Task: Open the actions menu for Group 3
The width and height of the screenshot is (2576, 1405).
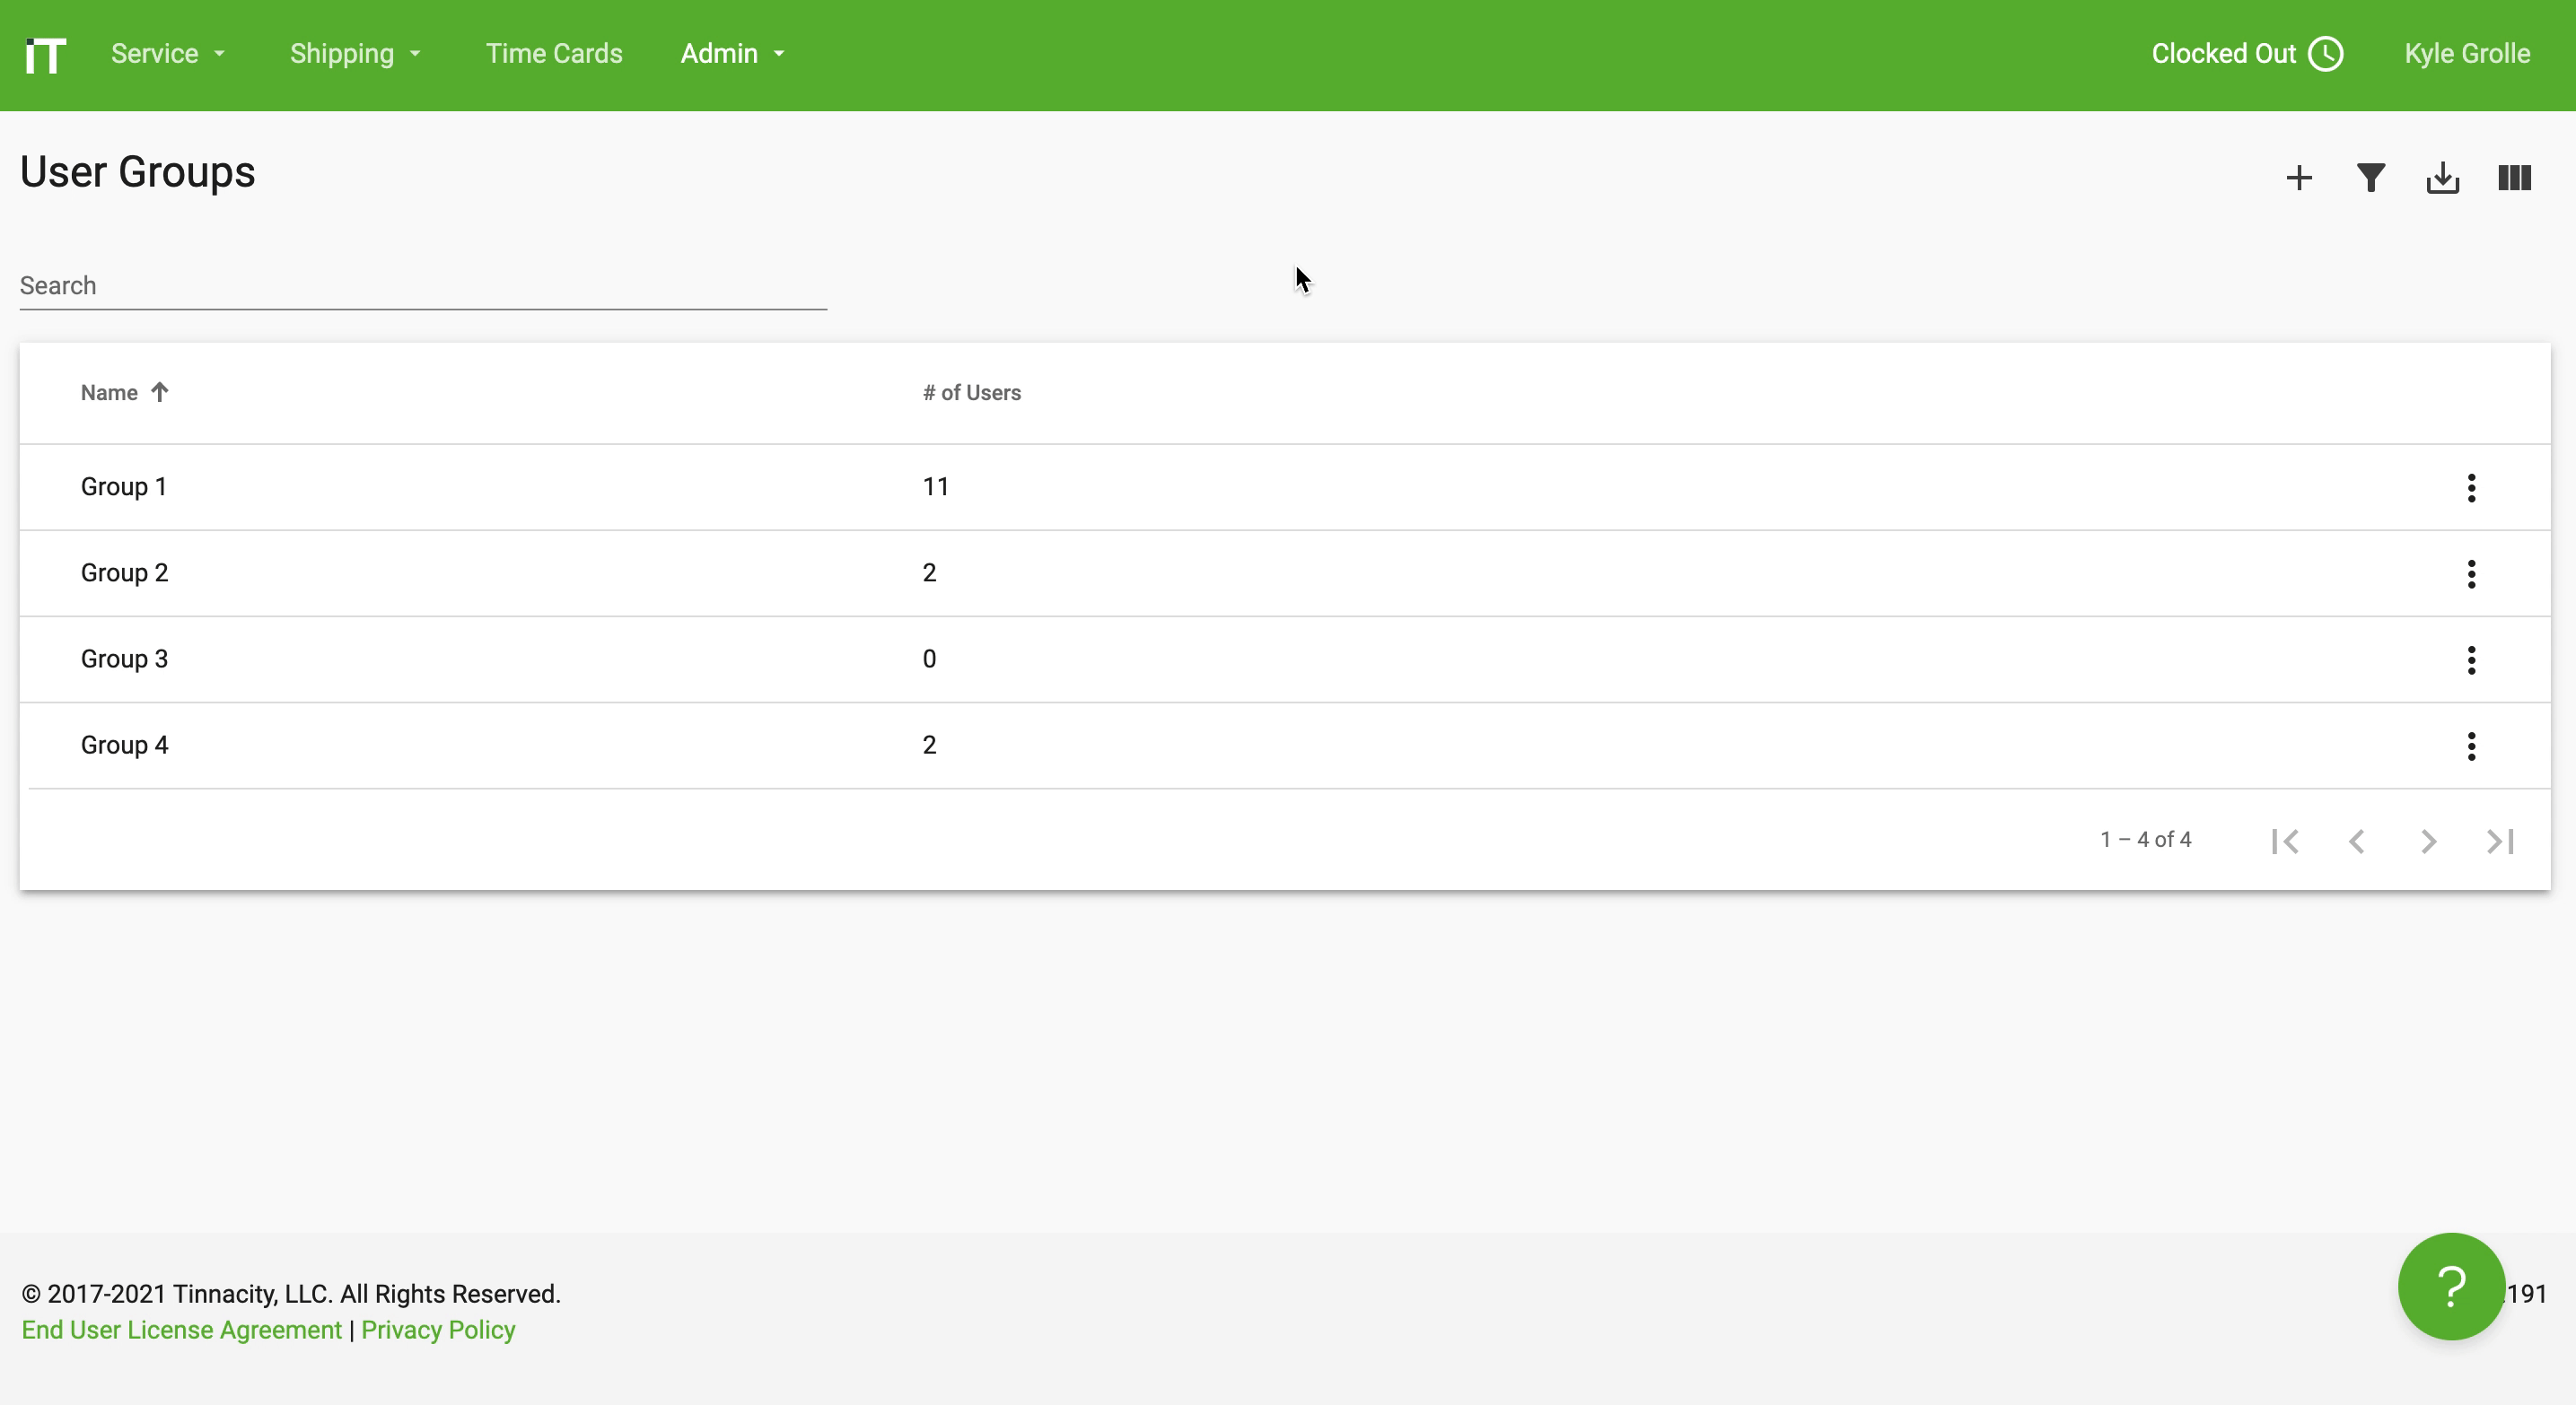Action: coord(2472,659)
